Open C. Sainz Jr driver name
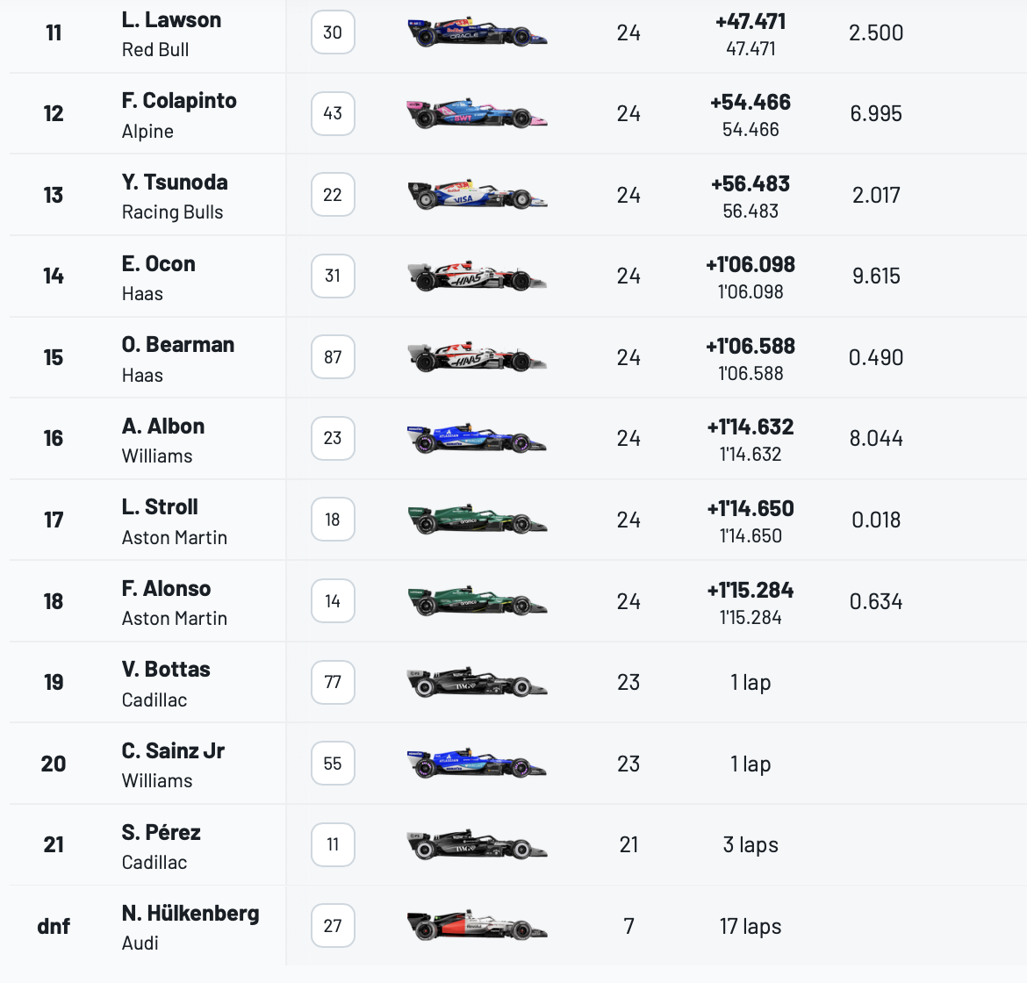The image size is (1027, 983). point(173,750)
